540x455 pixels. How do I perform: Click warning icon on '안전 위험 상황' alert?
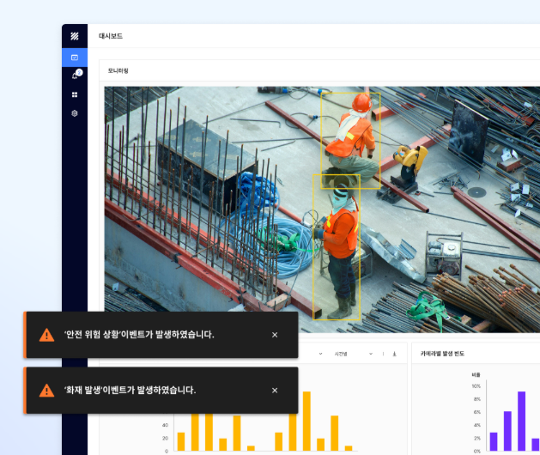(46, 335)
